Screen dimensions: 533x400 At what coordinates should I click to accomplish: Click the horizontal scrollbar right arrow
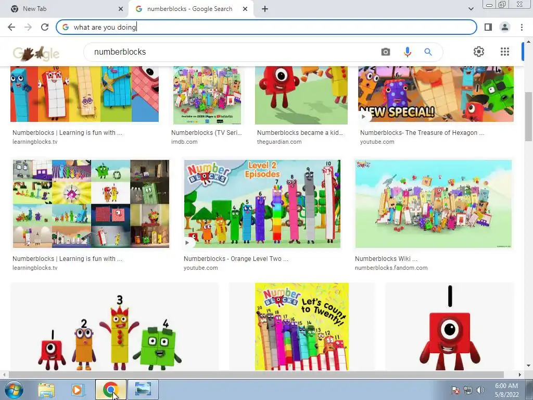click(520, 375)
